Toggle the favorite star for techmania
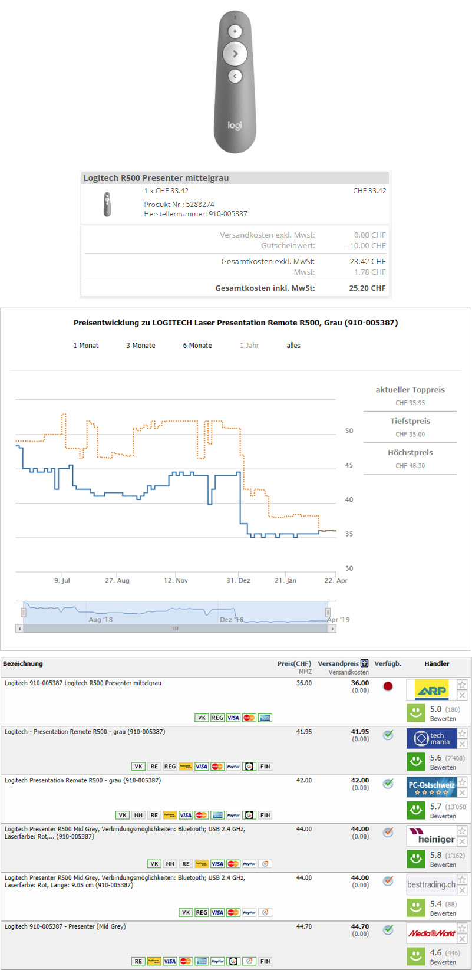This screenshot has height=970, width=472. pyautogui.click(x=463, y=733)
